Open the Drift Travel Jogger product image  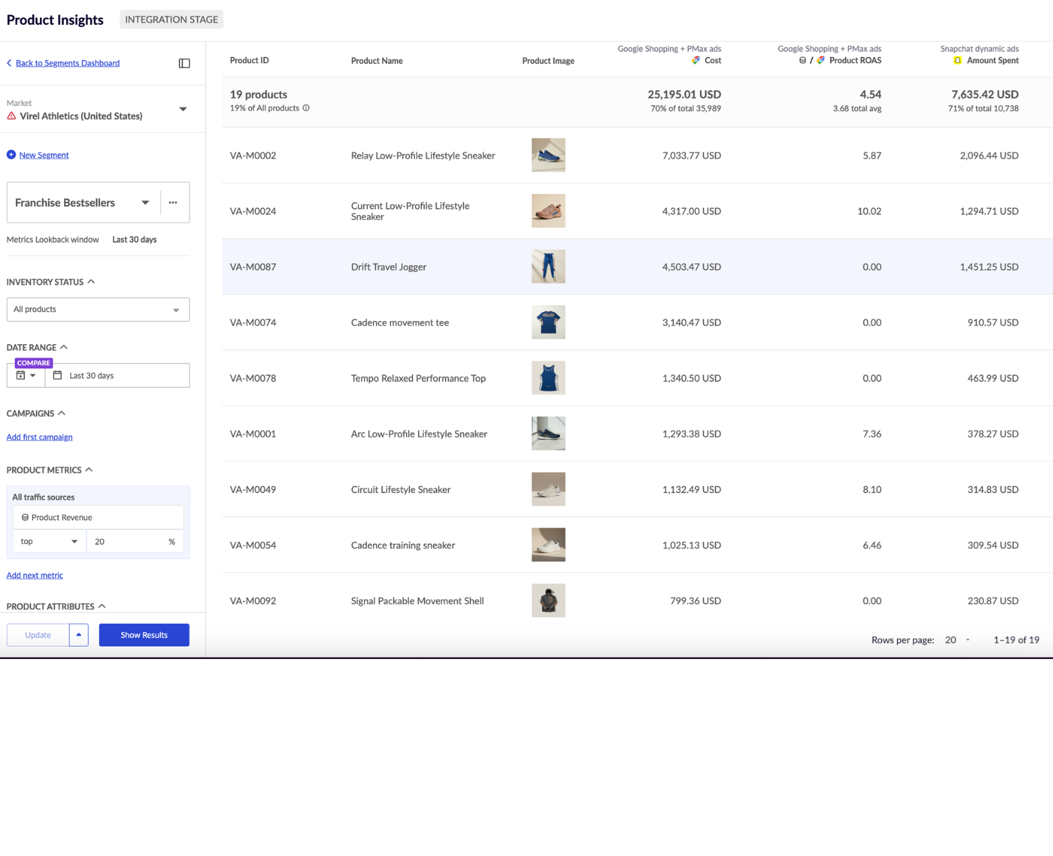549,267
